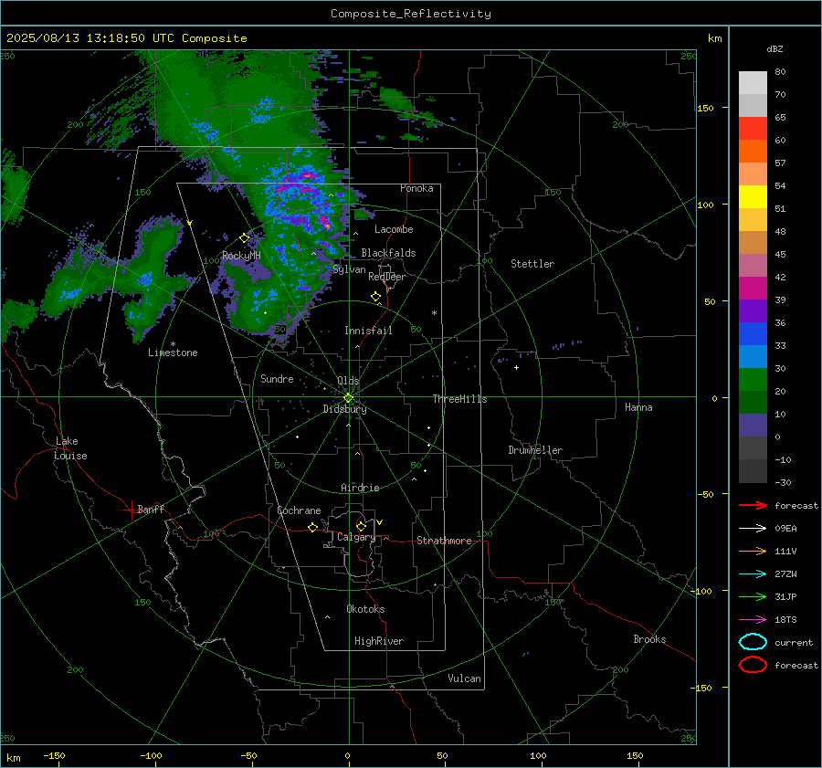Click the Brooks city label
Viewport: 822px width, 768px height.
(x=649, y=639)
